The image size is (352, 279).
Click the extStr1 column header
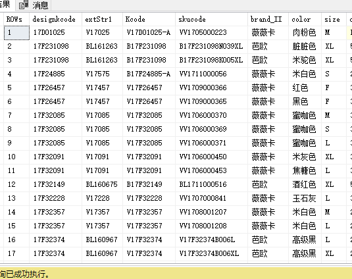pos(103,19)
